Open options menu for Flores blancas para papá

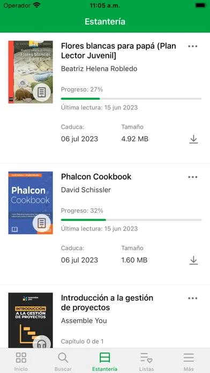click(193, 46)
